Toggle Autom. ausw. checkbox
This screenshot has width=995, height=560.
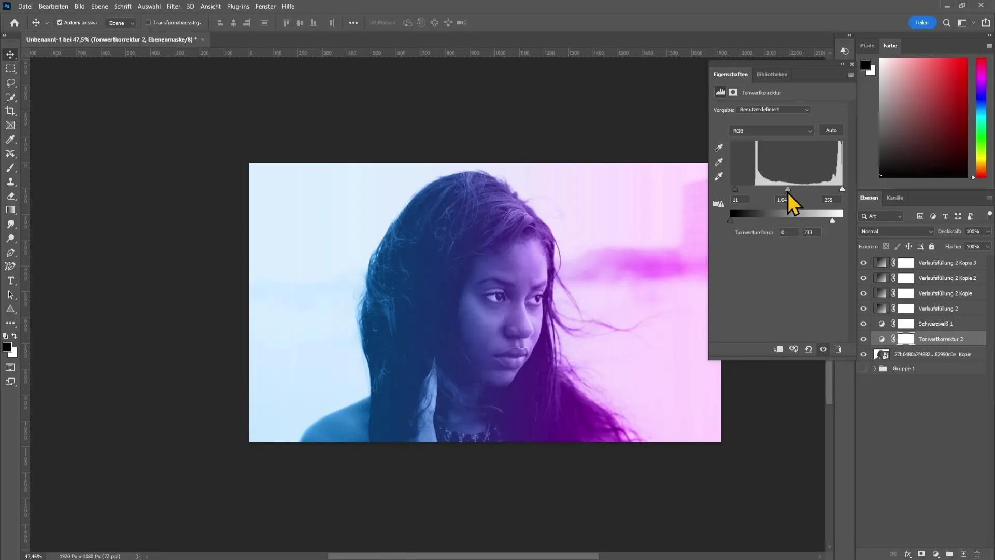(60, 23)
